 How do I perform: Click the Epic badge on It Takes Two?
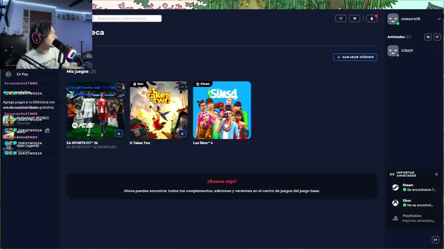click(138, 84)
